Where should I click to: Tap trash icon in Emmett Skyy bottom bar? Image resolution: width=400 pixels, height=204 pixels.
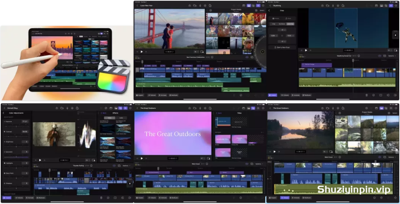(101, 198)
